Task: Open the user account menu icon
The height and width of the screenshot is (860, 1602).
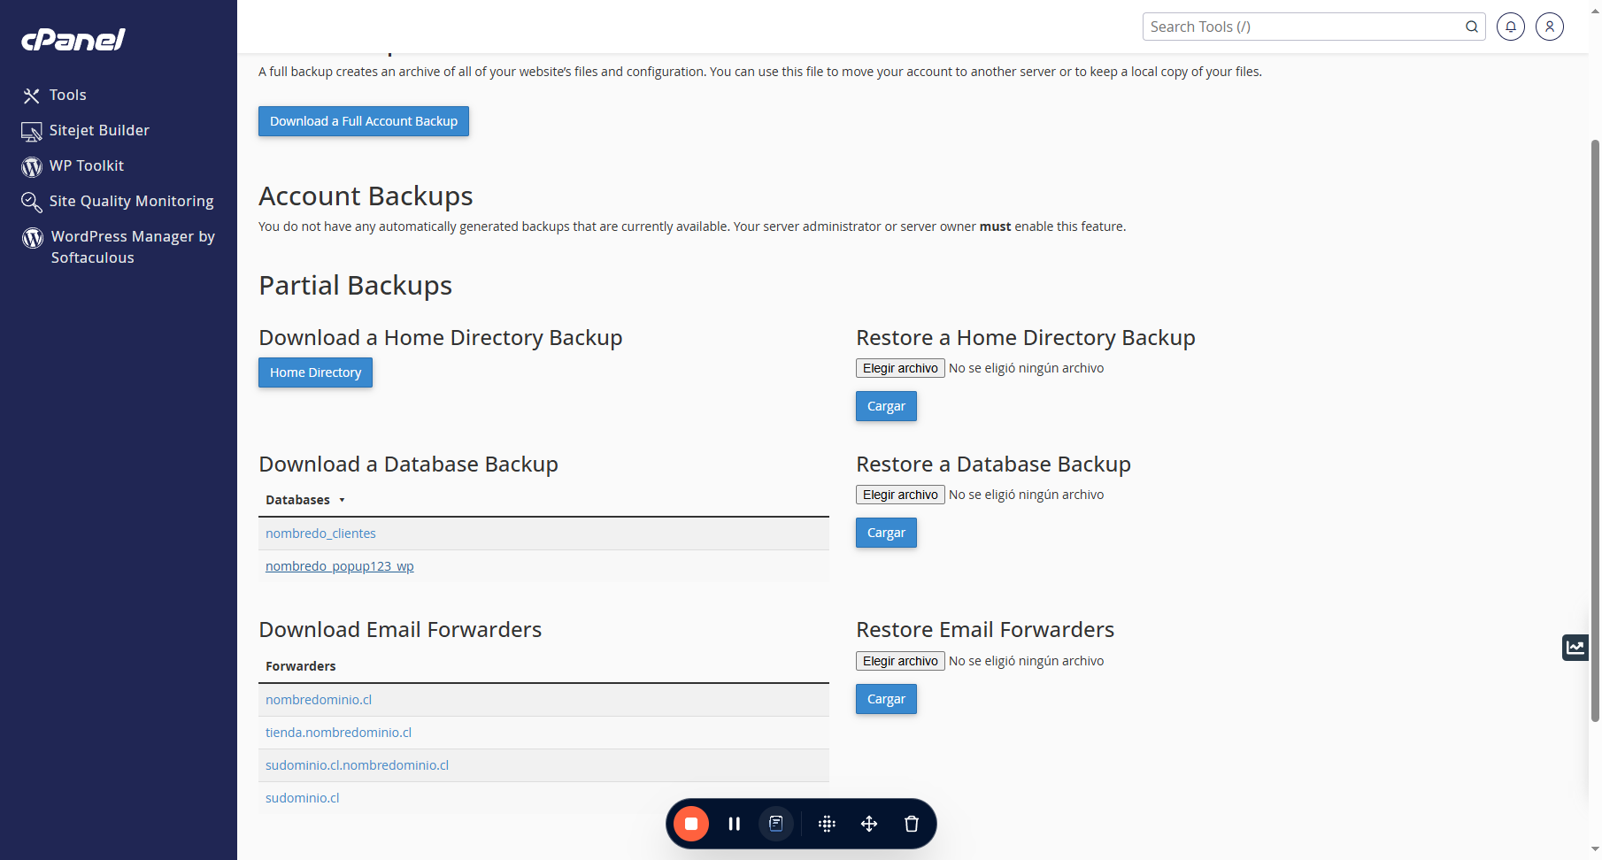Action: click(1550, 27)
